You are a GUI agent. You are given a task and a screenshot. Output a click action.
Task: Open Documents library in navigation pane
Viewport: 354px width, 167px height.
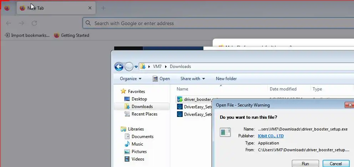pos(142,137)
